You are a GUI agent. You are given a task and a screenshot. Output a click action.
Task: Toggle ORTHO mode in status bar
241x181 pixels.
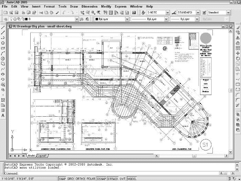click(x=81, y=179)
